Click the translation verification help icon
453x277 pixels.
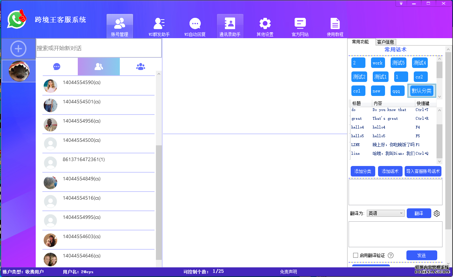(x=391, y=256)
